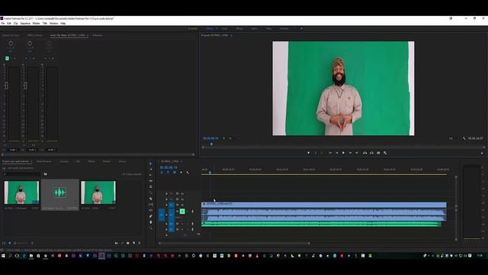Toggle Mute on timeline track A2
This screenshot has width=488, height=275.
click(182, 224)
